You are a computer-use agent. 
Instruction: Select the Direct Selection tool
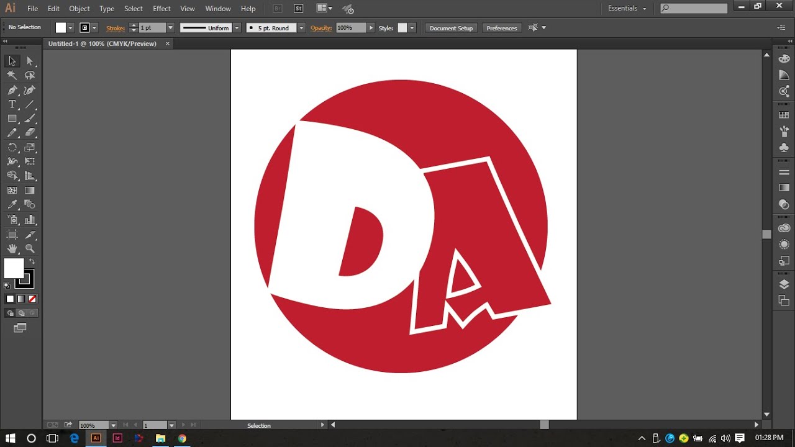click(x=30, y=61)
